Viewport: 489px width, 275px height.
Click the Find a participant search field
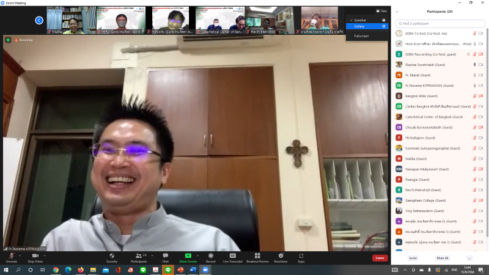coord(440,23)
